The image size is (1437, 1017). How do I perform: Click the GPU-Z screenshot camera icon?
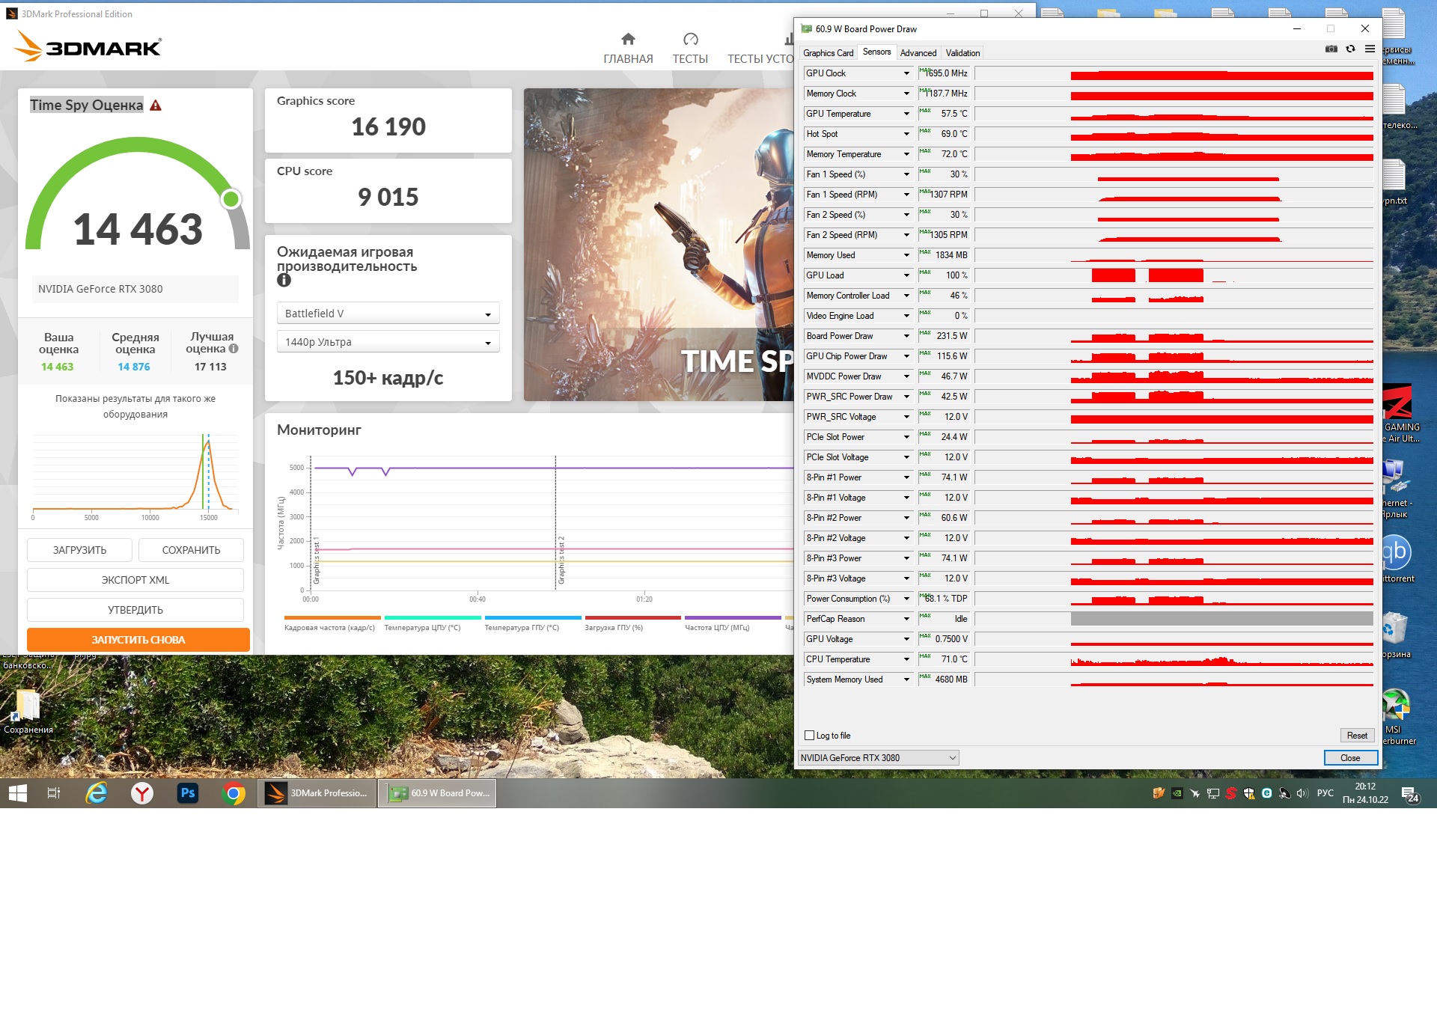pyautogui.click(x=1331, y=49)
